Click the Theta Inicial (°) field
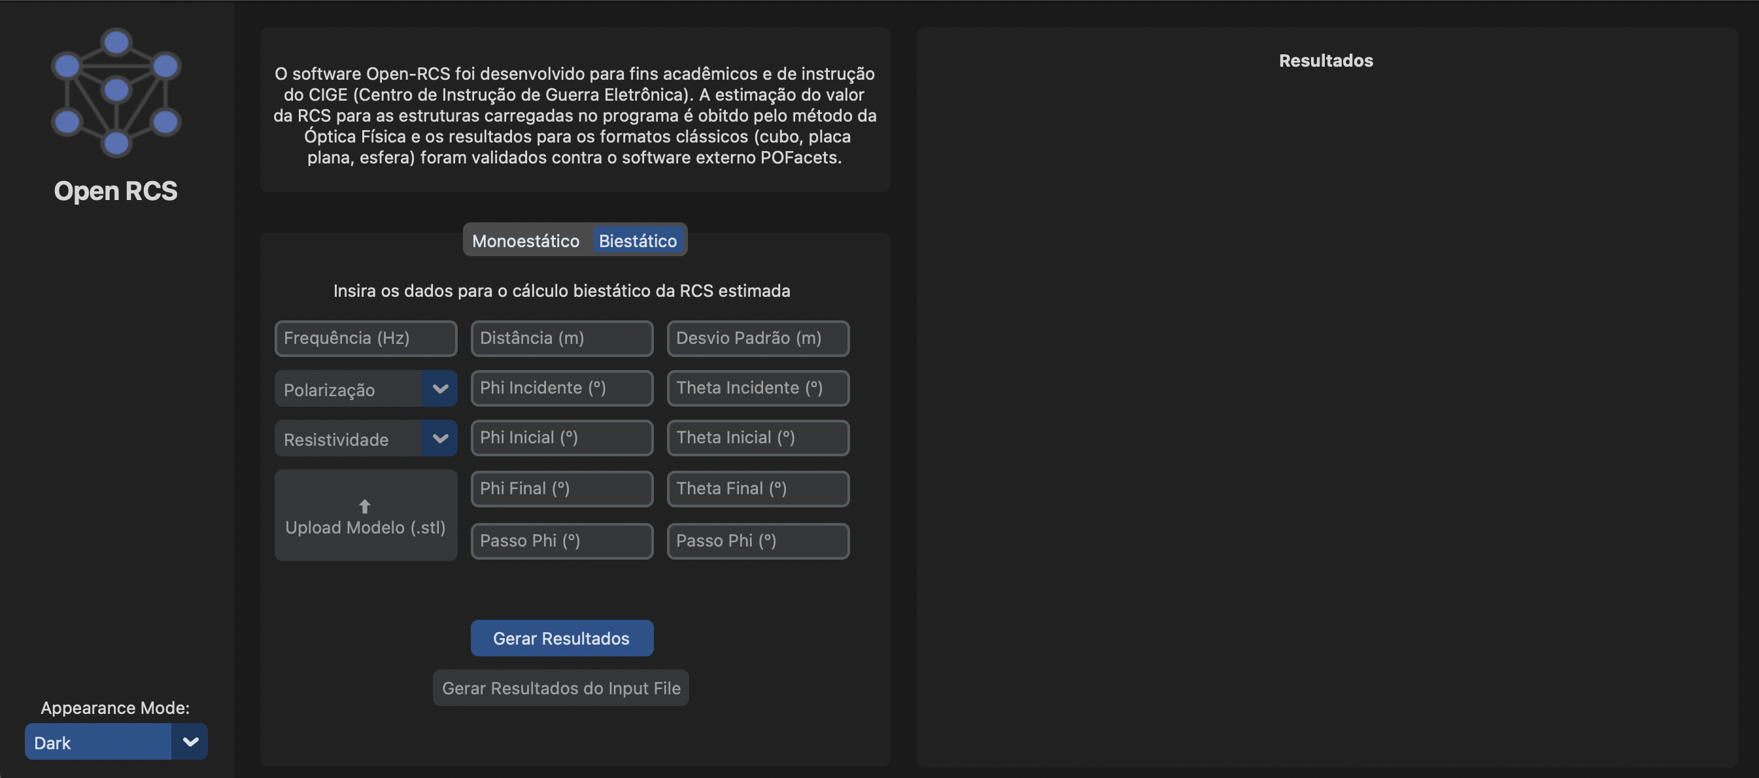 click(757, 438)
